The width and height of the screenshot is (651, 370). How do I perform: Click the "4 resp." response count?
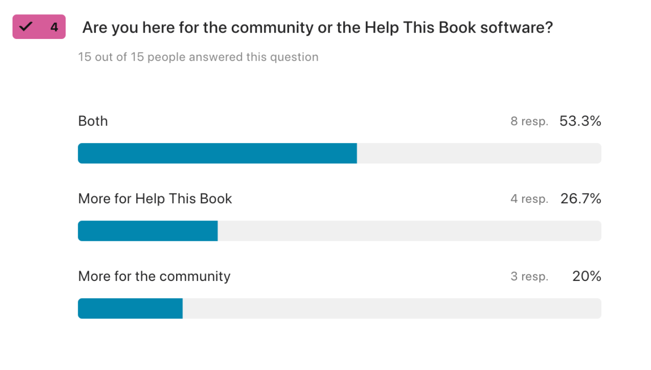pos(529,199)
